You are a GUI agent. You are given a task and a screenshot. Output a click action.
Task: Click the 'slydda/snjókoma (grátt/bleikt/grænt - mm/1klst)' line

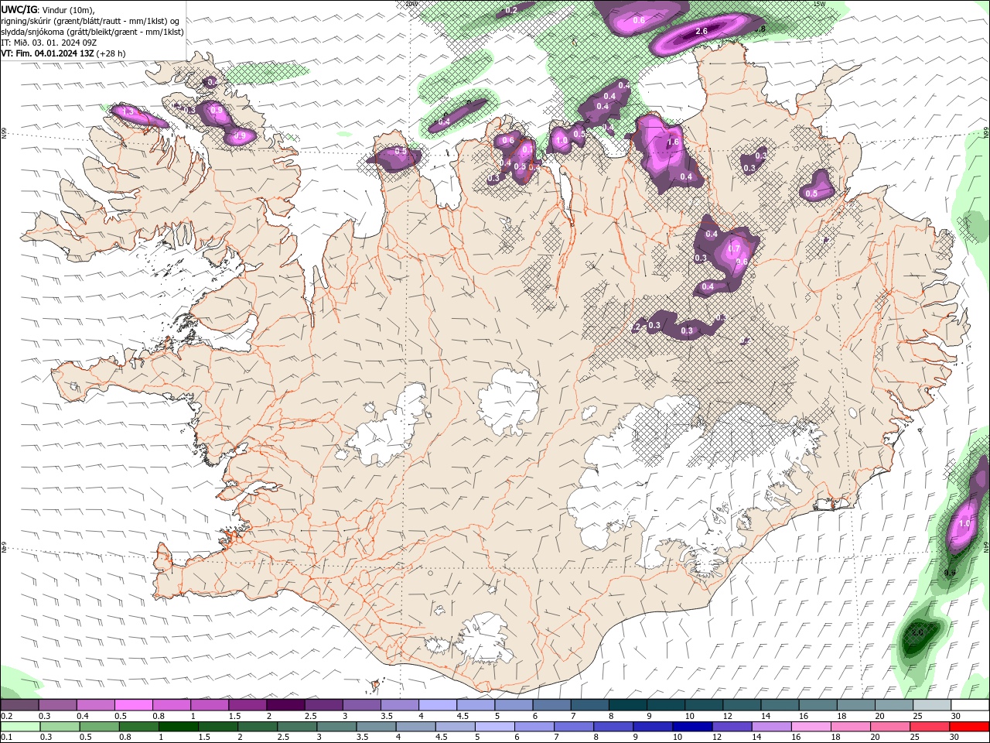(93, 32)
